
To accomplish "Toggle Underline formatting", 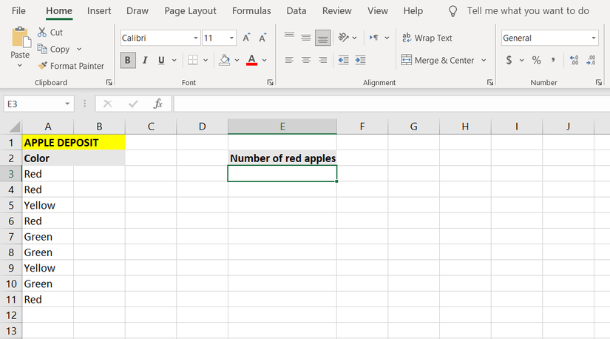I will pos(161,60).
